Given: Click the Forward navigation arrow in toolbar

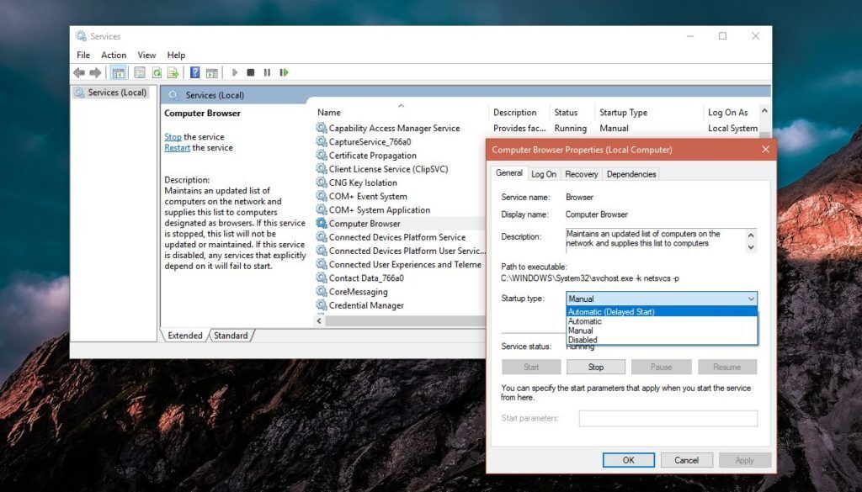Looking at the screenshot, I should (95, 72).
